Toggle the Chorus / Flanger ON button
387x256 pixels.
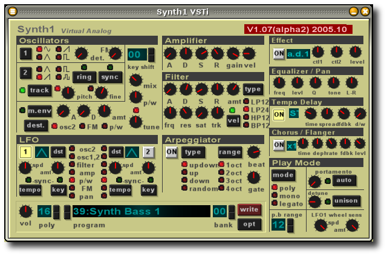279,145
